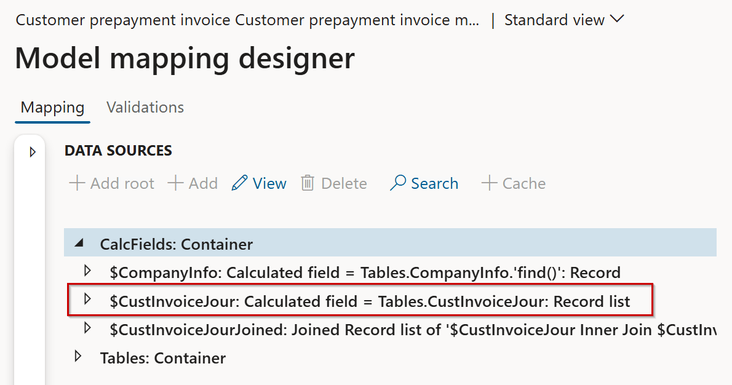Image resolution: width=732 pixels, height=385 pixels.
Task: Expand the $CustInvoiceJourJoined node
Action: point(87,328)
